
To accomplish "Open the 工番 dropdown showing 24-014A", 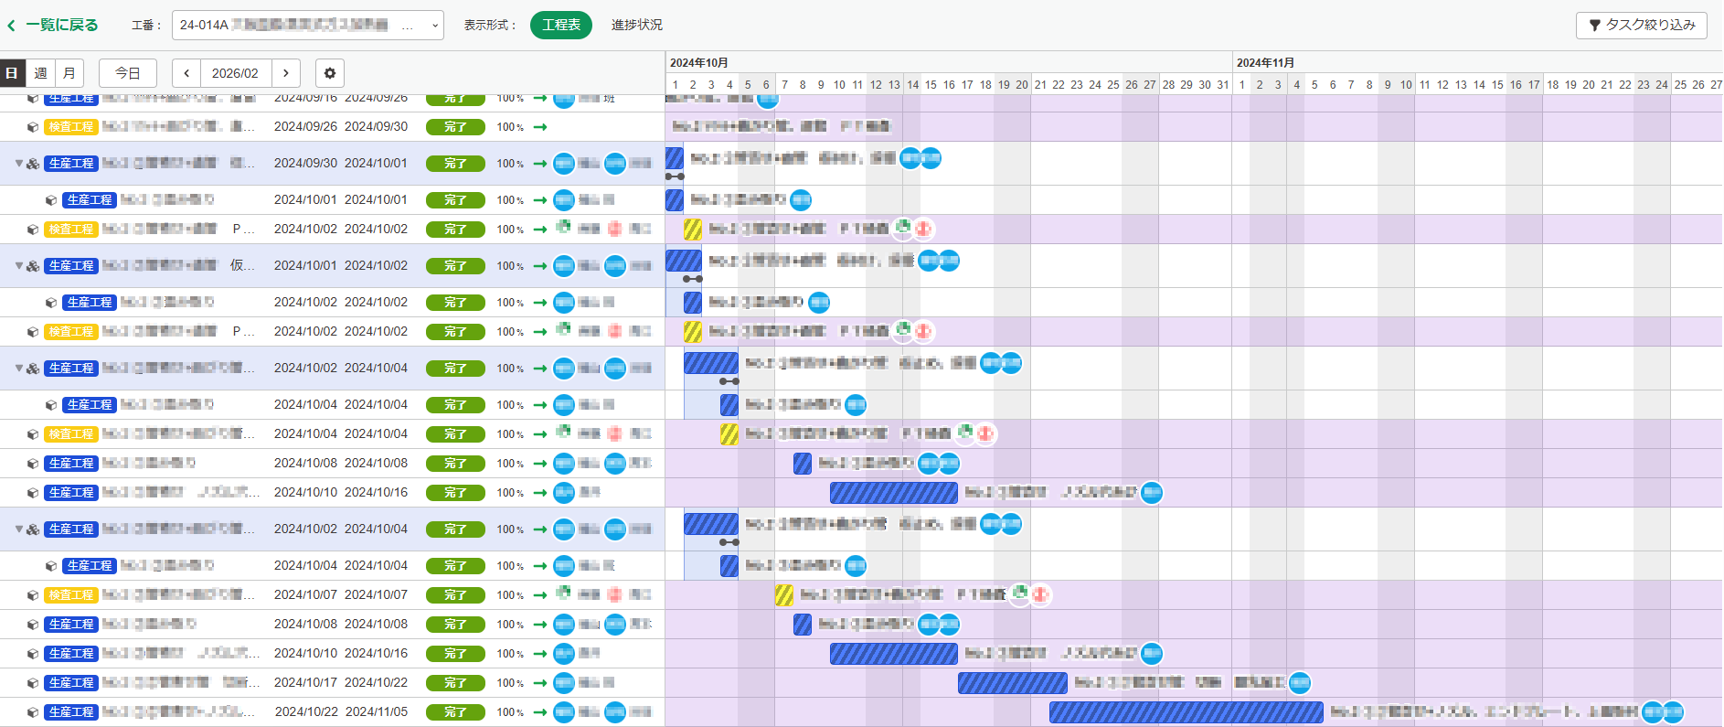I will (307, 25).
